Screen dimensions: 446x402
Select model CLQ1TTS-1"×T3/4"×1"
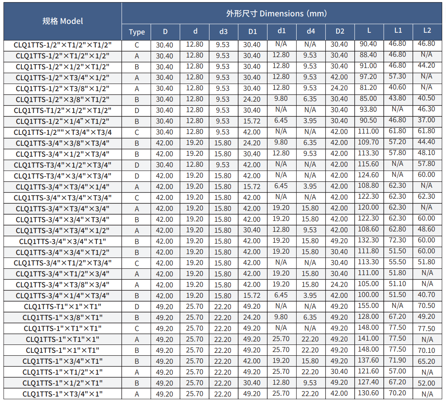[x=63, y=394]
